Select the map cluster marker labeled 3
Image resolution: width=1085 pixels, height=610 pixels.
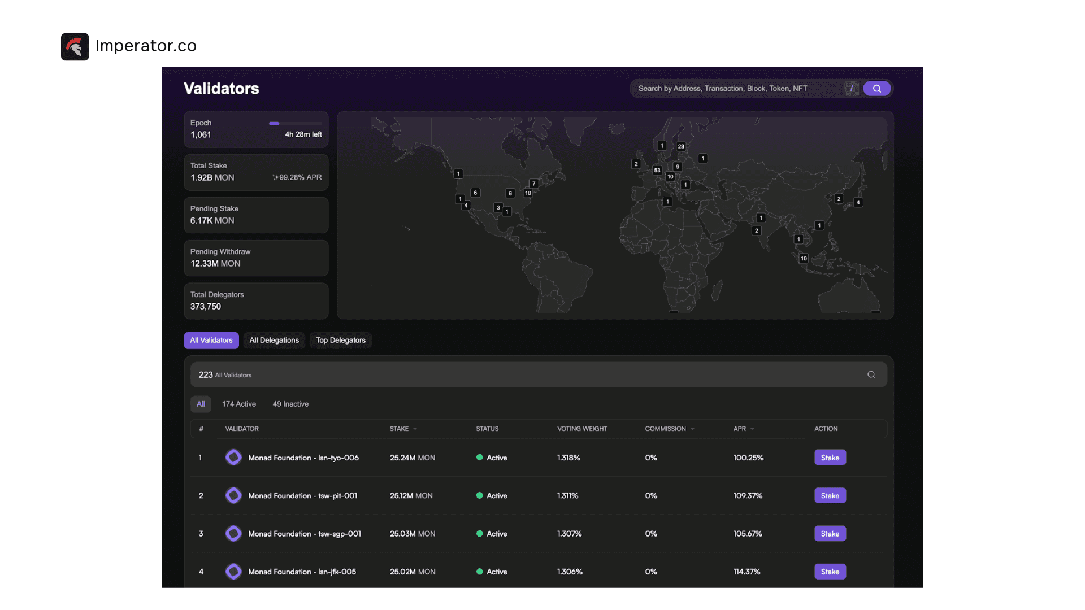(x=498, y=208)
